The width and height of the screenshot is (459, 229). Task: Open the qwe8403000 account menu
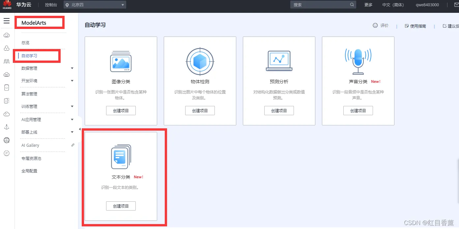(427, 5)
